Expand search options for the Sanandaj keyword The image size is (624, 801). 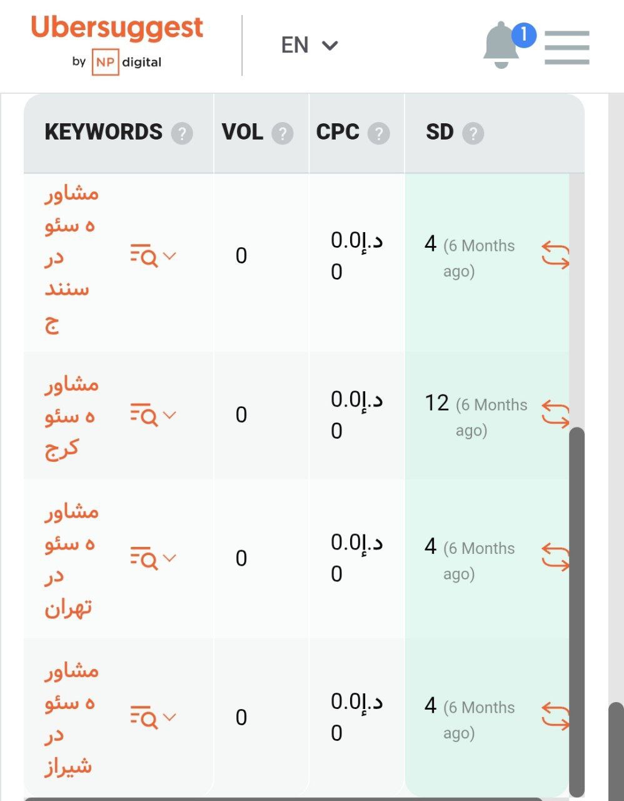point(153,256)
